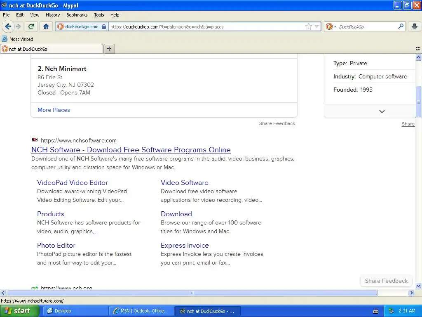
Task: Click the padlock site security icon
Action: click(x=104, y=26)
